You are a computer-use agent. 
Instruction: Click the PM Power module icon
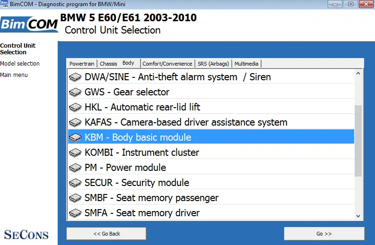[x=75, y=168]
